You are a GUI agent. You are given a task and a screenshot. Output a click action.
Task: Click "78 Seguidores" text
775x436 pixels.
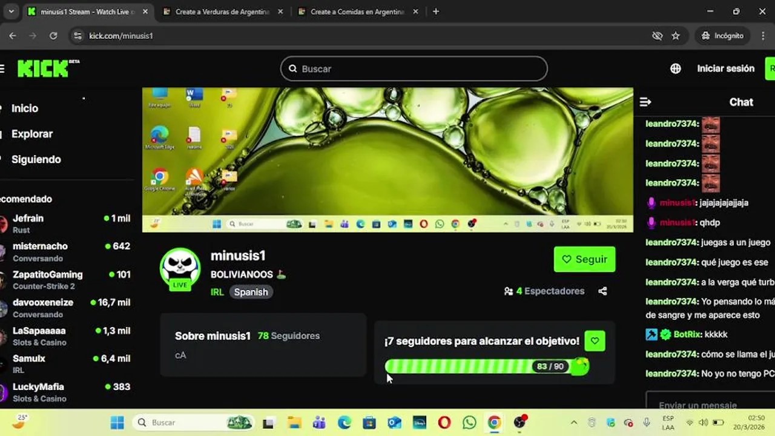pos(289,335)
